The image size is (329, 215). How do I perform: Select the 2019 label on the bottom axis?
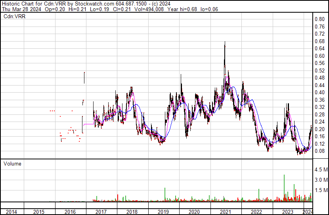click(163, 212)
